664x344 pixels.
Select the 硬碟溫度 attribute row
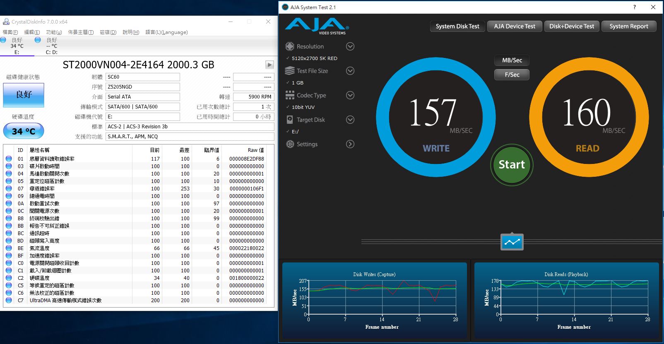[x=135, y=278]
